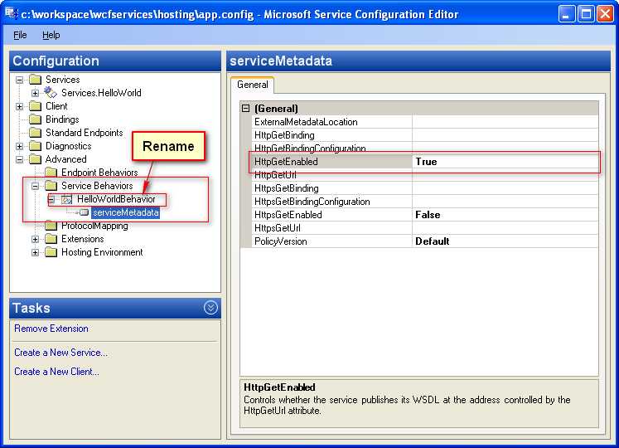Expand the Services.HelloWorld node

35,93
